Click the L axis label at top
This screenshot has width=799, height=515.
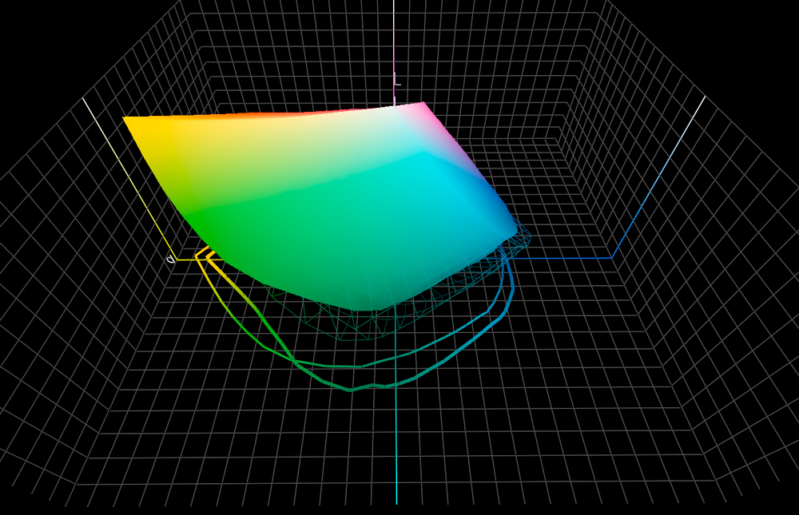point(397,79)
